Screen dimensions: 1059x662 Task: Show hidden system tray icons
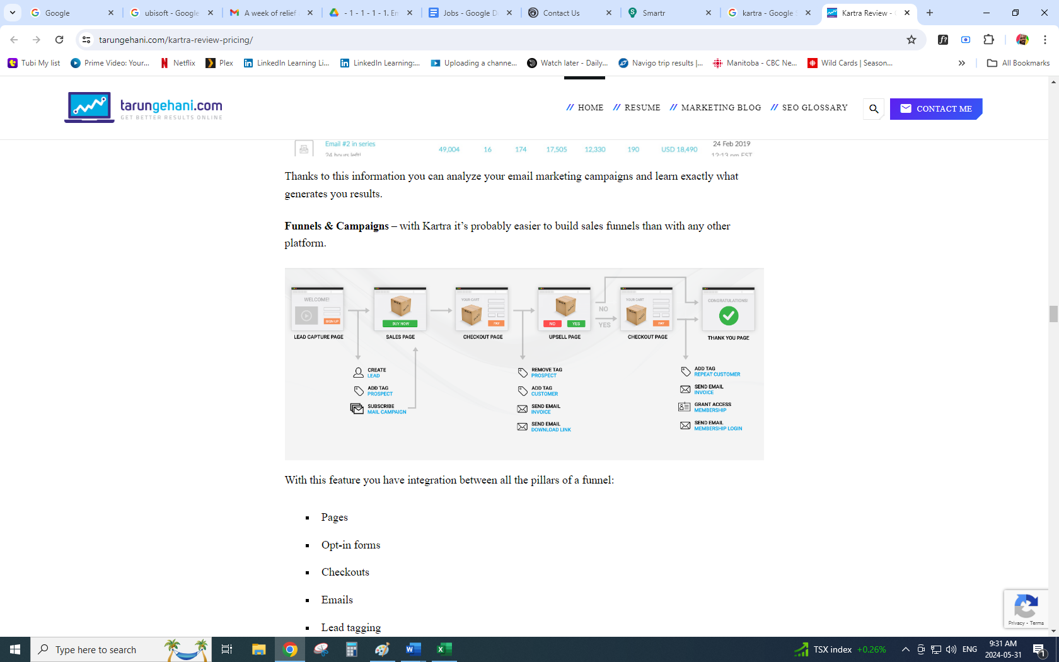905,649
